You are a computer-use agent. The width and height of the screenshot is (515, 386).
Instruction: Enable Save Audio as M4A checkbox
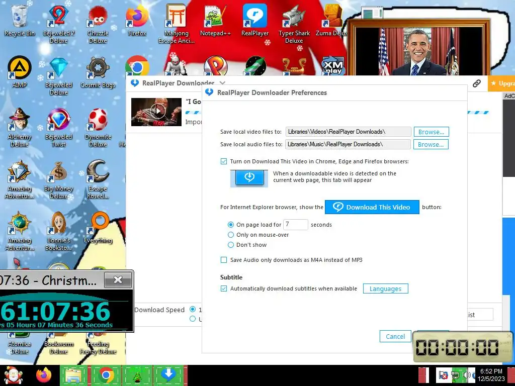pos(224,260)
